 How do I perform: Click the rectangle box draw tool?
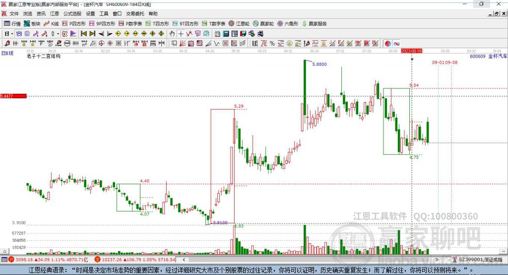[x=174, y=44]
